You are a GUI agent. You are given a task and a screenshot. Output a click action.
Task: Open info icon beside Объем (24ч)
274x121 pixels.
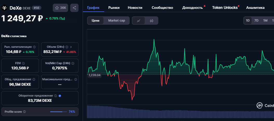coord(67,47)
